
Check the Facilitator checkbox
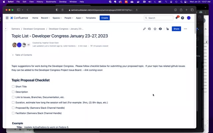(13, 113)
